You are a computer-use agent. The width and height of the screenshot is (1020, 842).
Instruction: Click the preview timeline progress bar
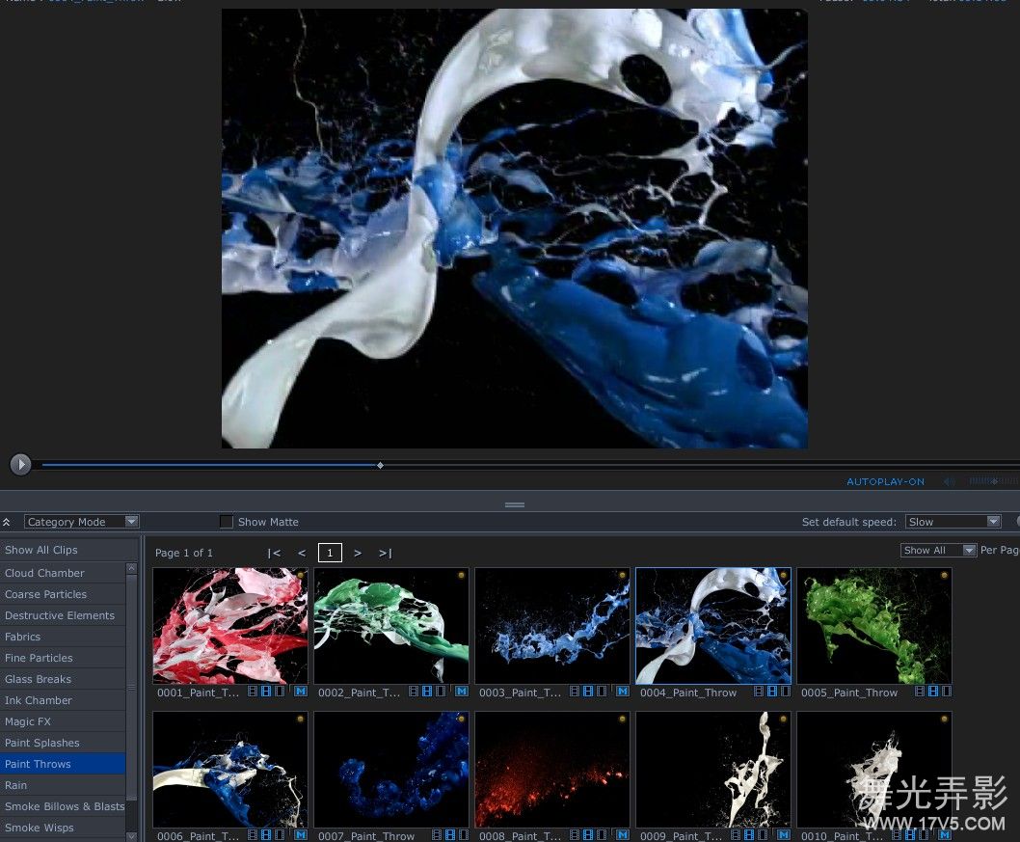click(x=530, y=465)
